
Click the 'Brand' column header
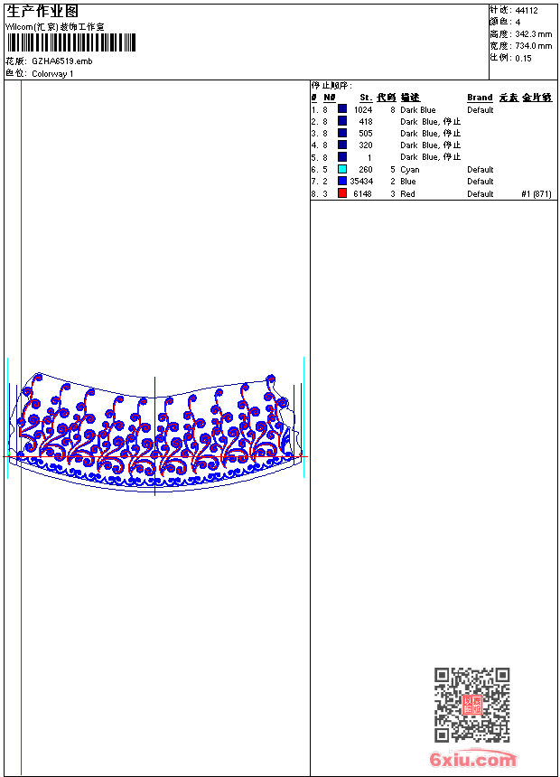coord(480,98)
